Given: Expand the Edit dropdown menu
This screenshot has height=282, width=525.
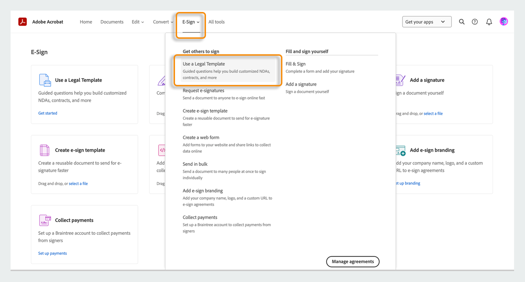Looking at the screenshot, I should coord(137,22).
